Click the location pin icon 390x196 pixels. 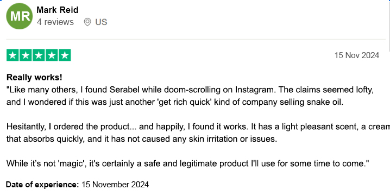point(87,22)
